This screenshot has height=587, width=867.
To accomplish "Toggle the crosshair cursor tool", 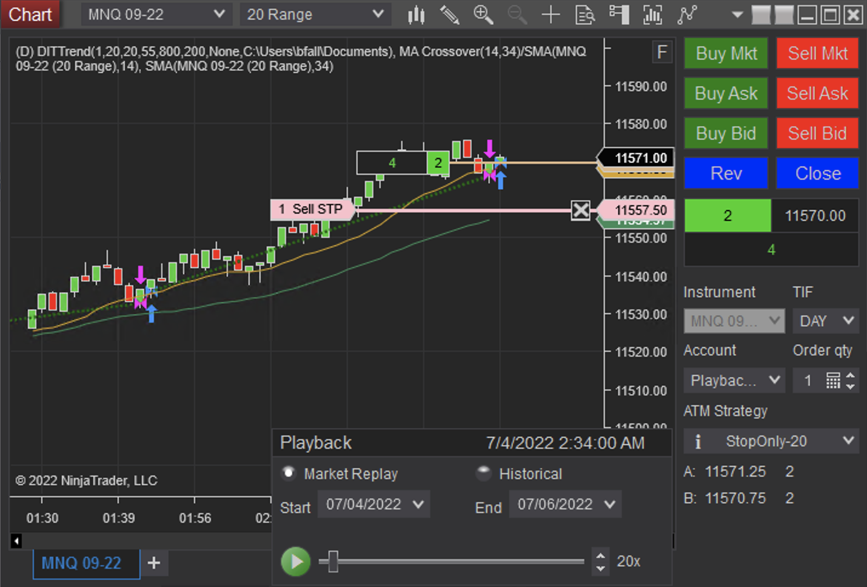I will 551,15.
